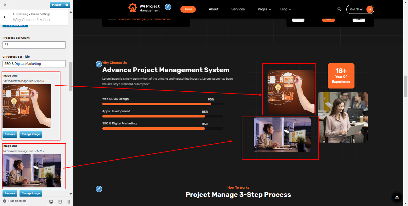The width and height of the screenshot is (408, 206).
Task: Switch to tablet preview mode
Action: [60, 202]
